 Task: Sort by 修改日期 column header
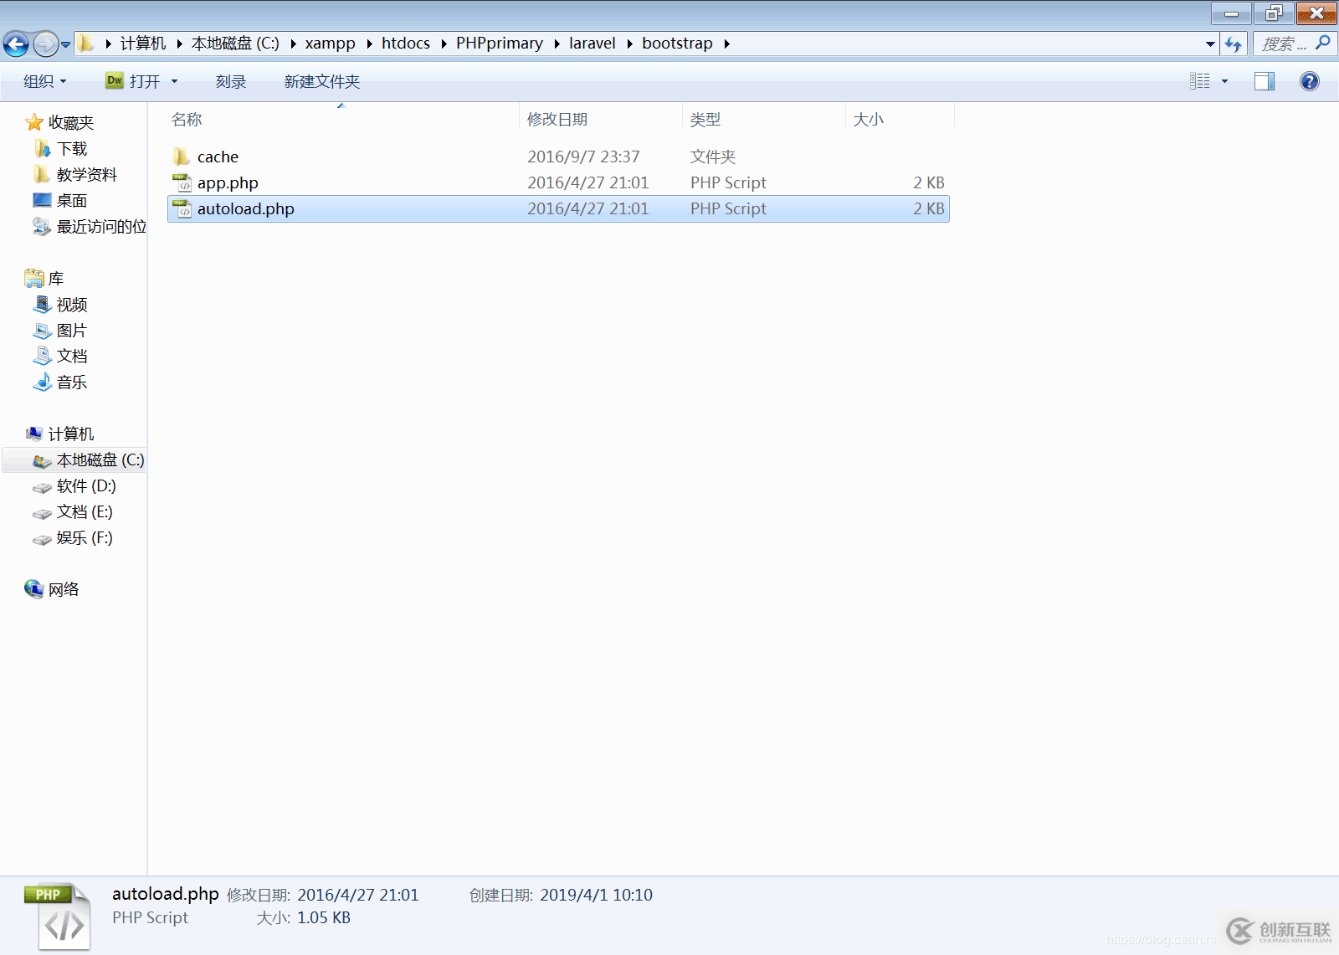point(601,119)
